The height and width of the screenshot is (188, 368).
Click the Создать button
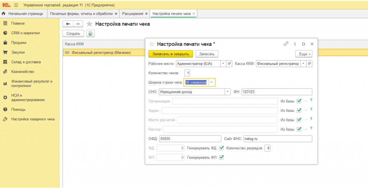pos(73,33)
